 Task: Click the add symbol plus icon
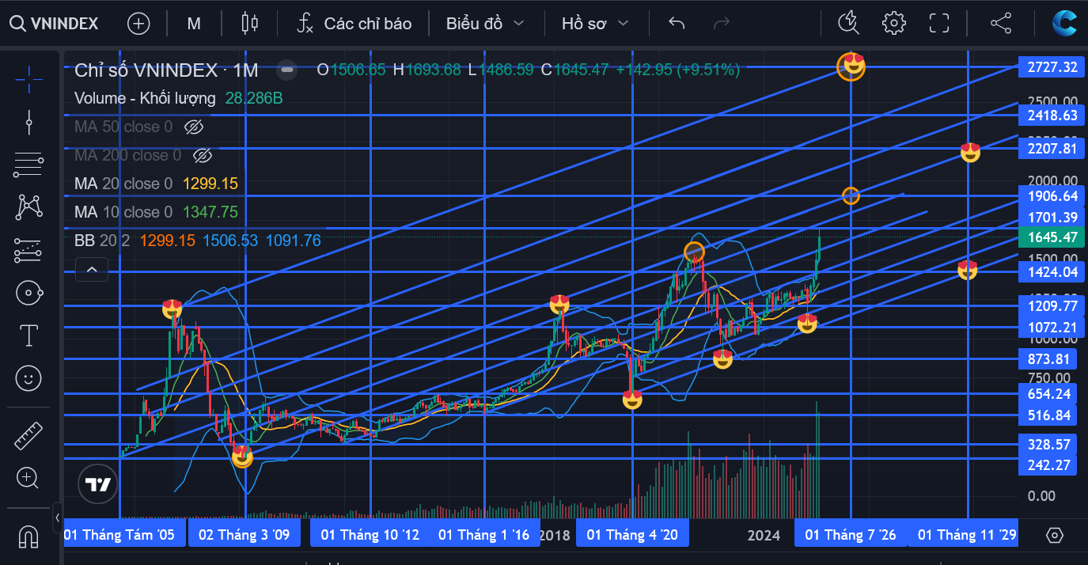click(x=138, y=23)
